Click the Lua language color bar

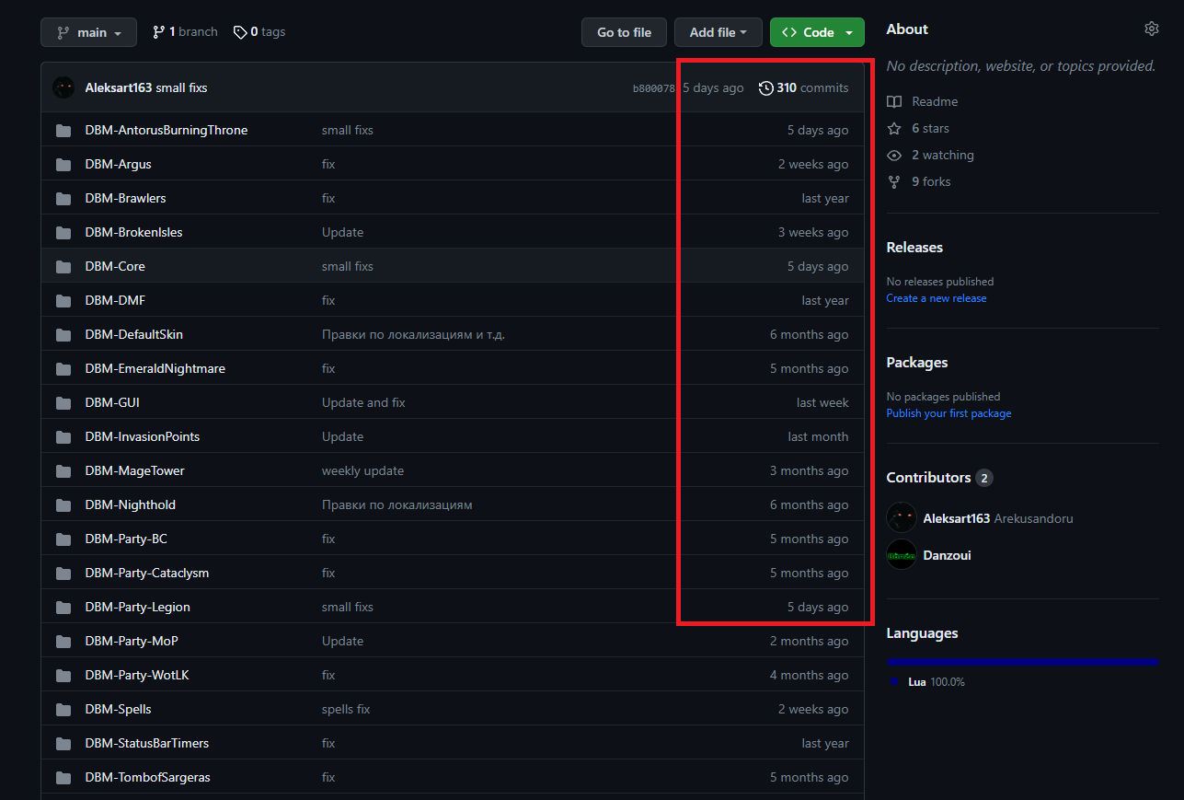click(x=1021, y=662)
